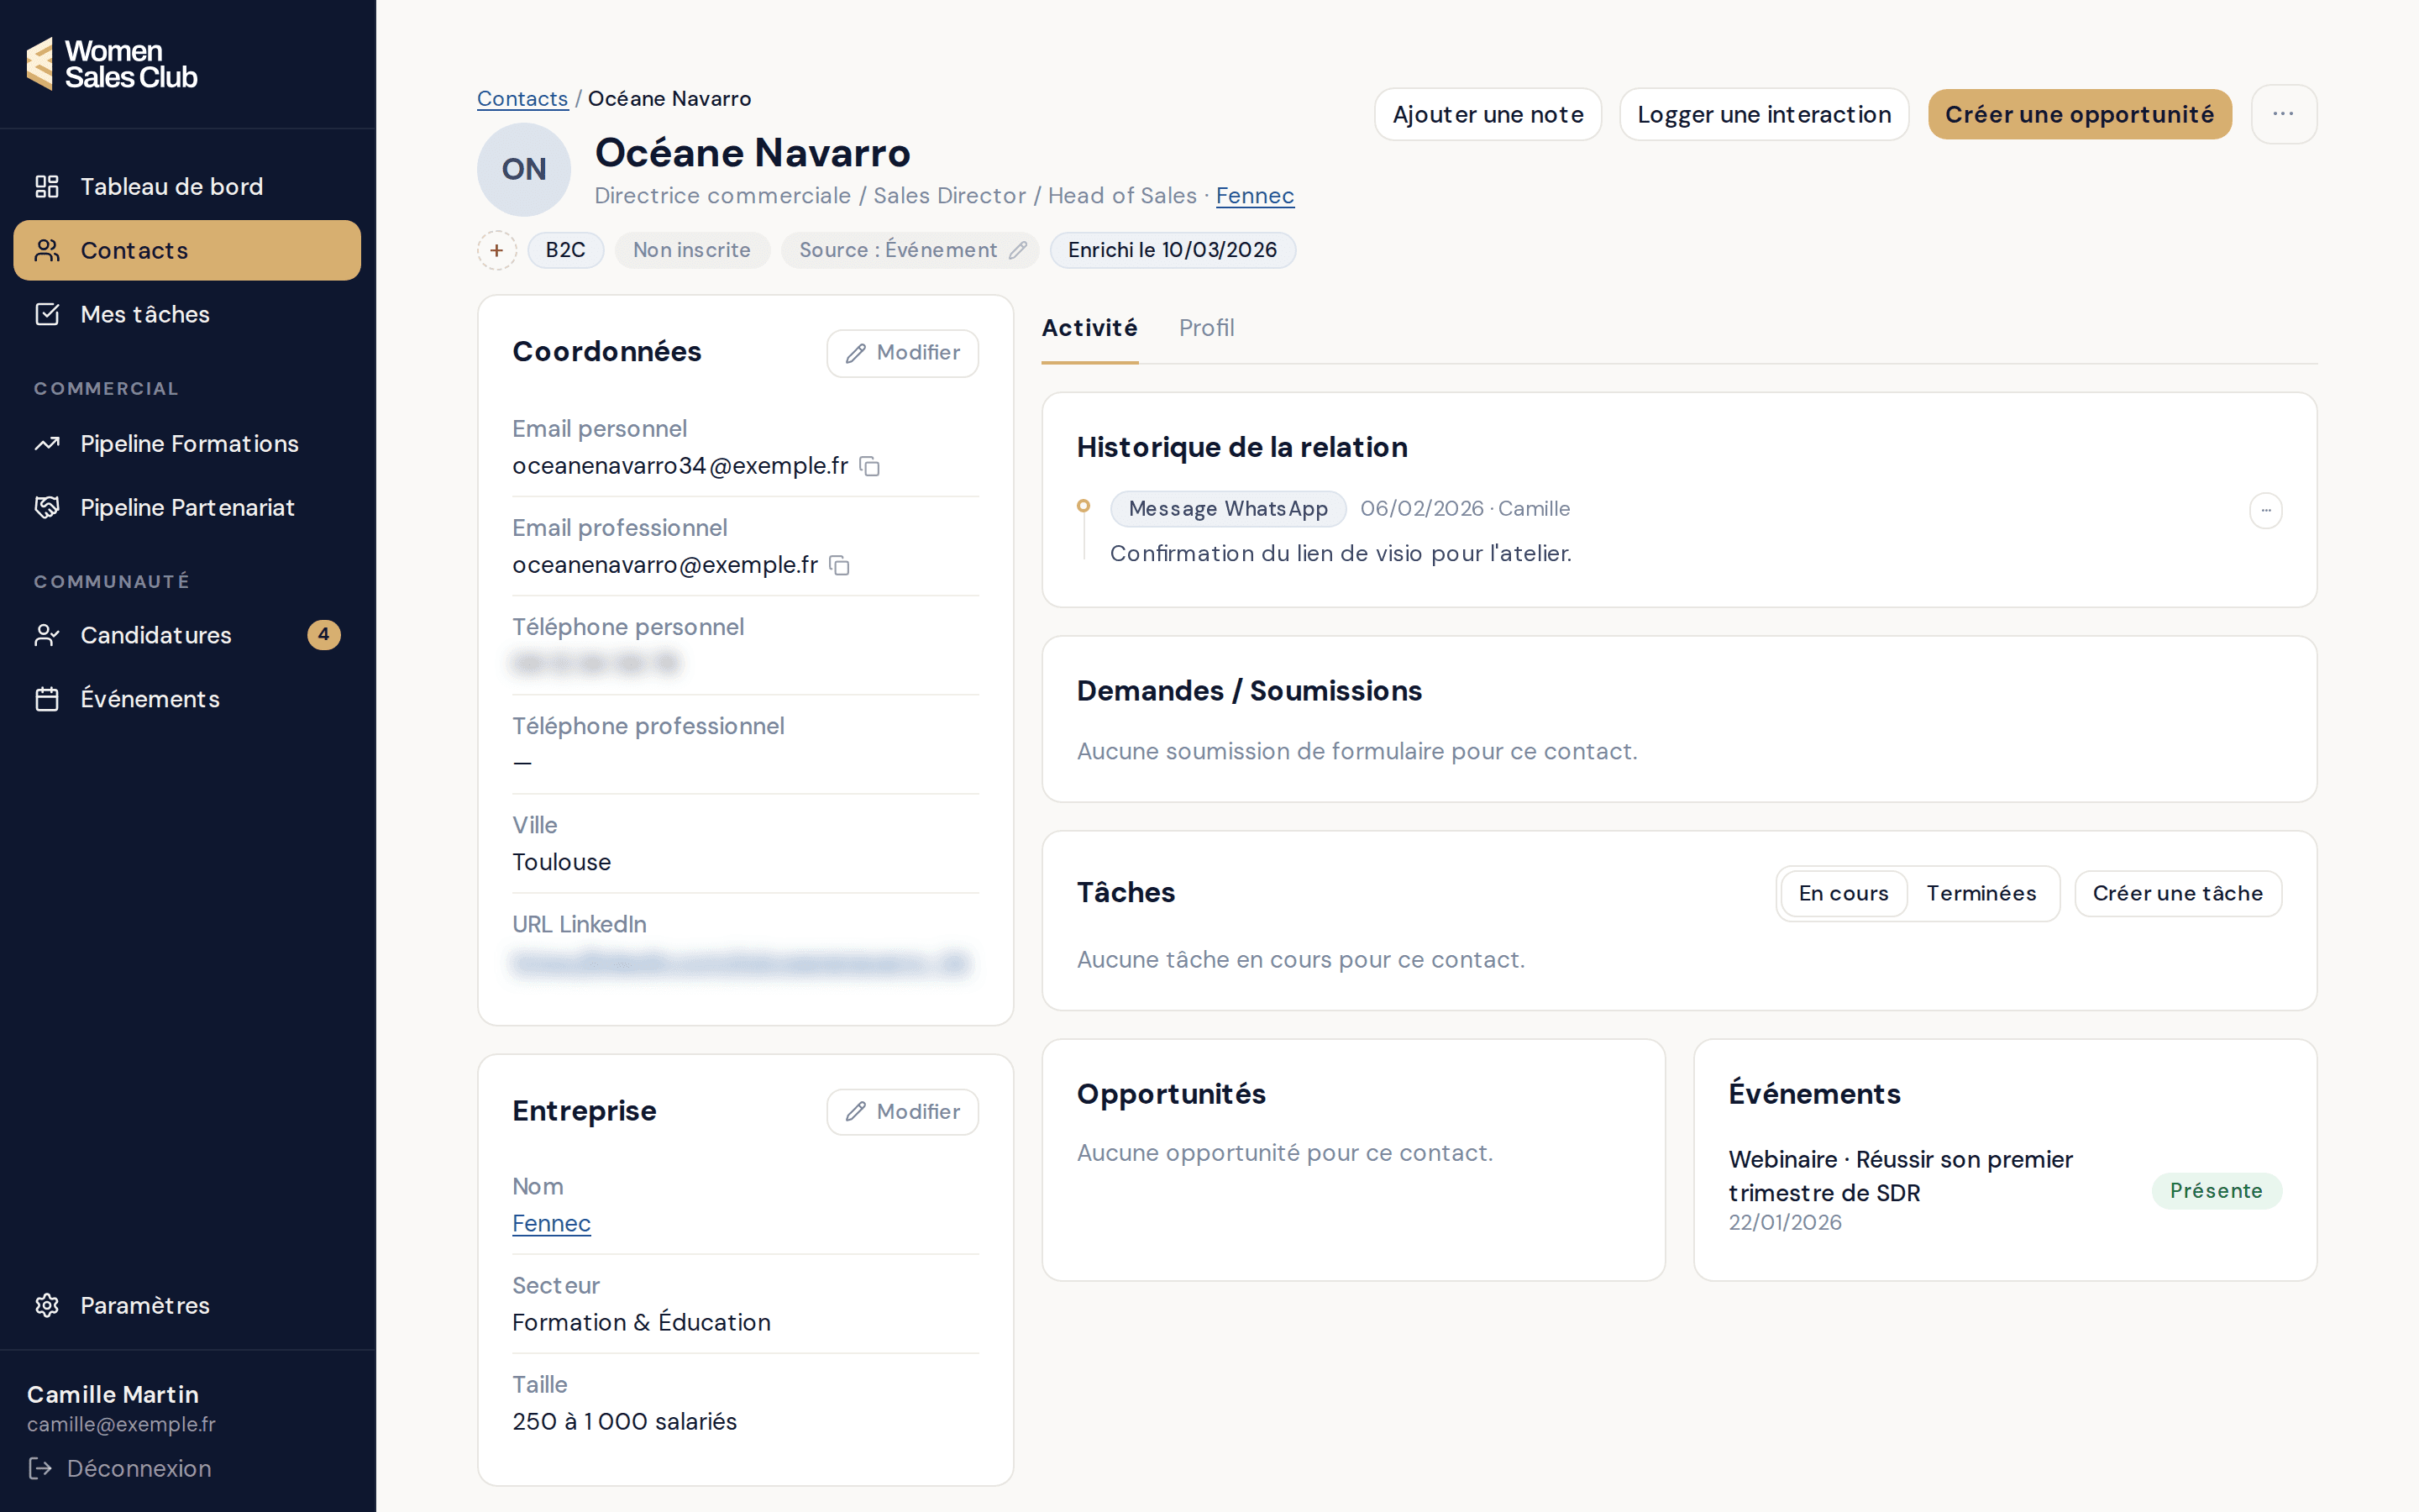
Task: Open Événements in the sidebar
Action: 187,699
